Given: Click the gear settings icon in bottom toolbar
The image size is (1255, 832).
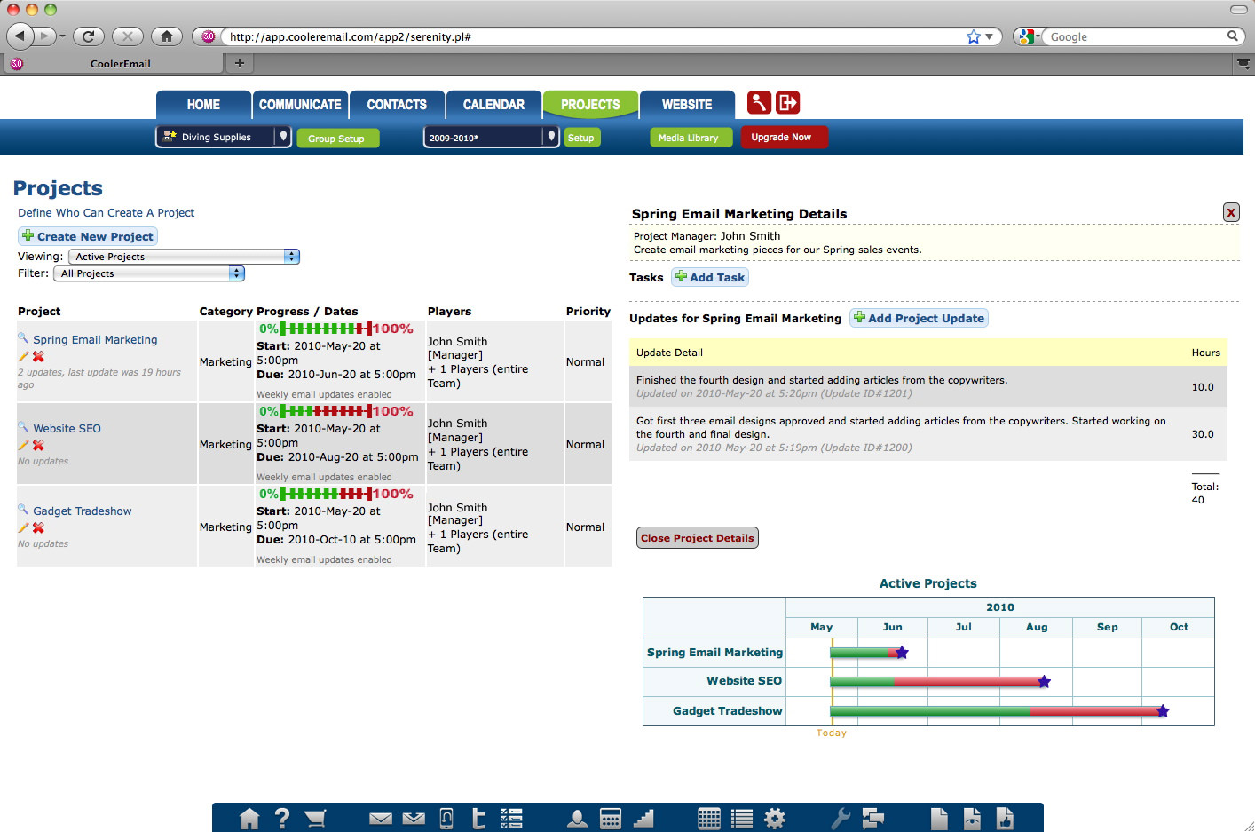Looking at the screenshot, I should (x=775, y=818).
